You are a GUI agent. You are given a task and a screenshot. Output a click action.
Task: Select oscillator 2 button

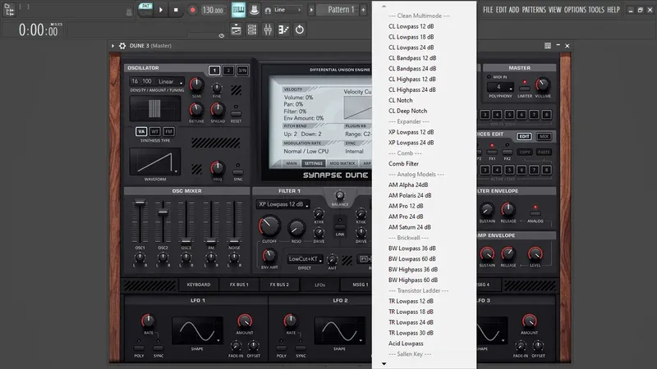tap(228, 71)
